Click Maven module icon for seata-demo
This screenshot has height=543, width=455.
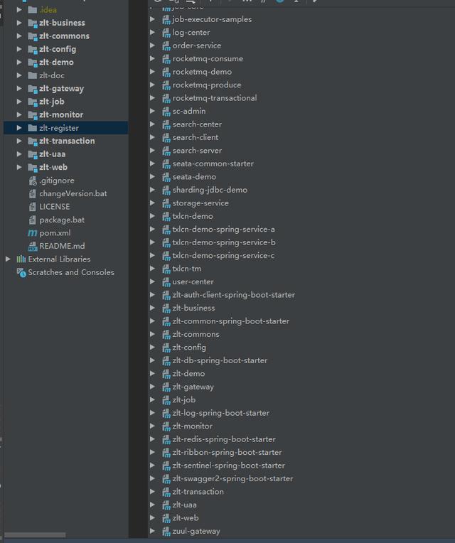[x=166, y=177]
